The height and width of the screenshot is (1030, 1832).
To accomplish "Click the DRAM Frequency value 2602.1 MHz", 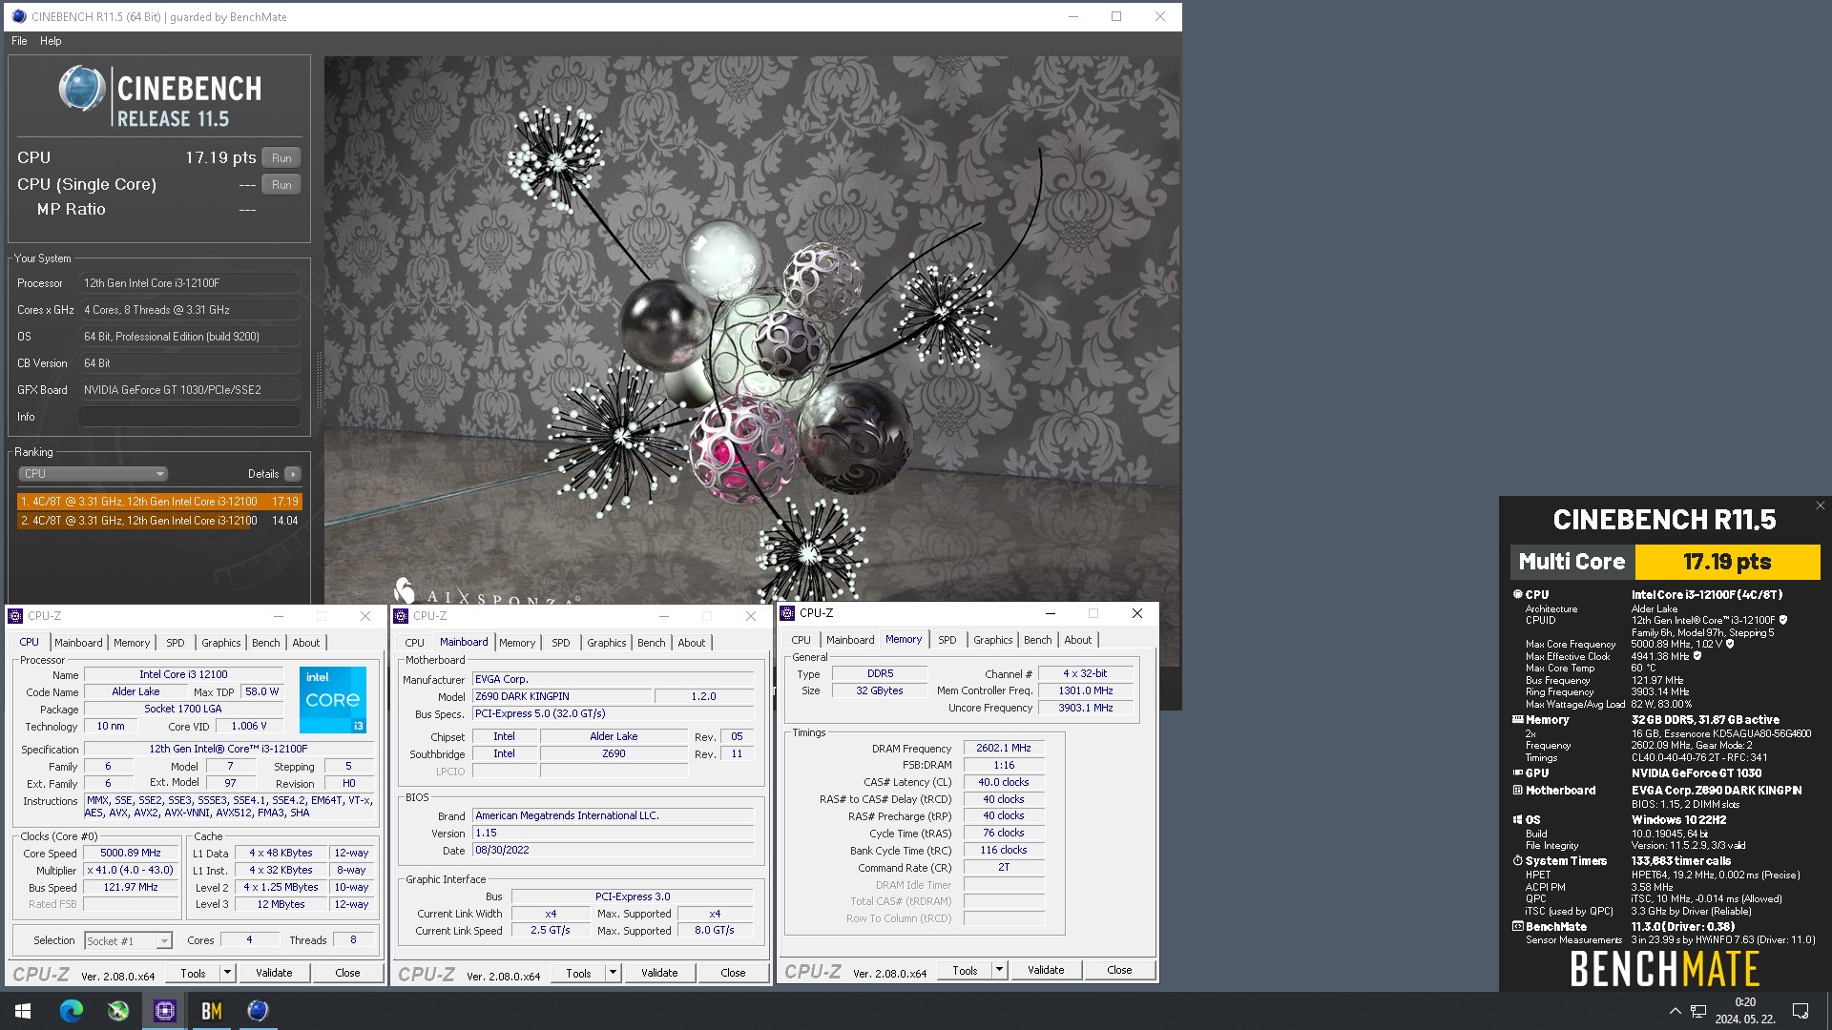I will [1004, 749].
